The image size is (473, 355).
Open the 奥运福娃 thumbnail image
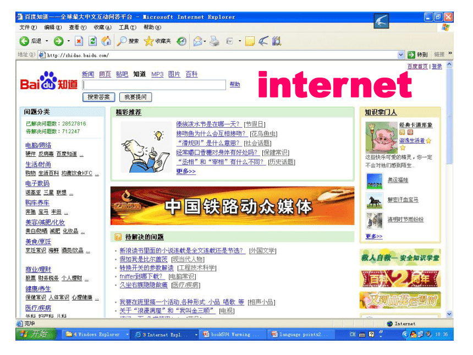[x=375, y=181]
